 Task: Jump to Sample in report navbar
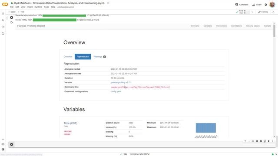(268, 26)
